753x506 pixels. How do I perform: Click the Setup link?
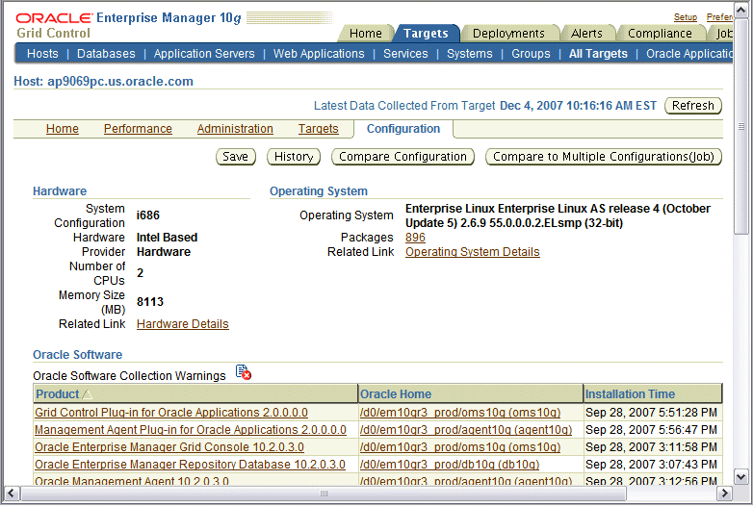685,17
